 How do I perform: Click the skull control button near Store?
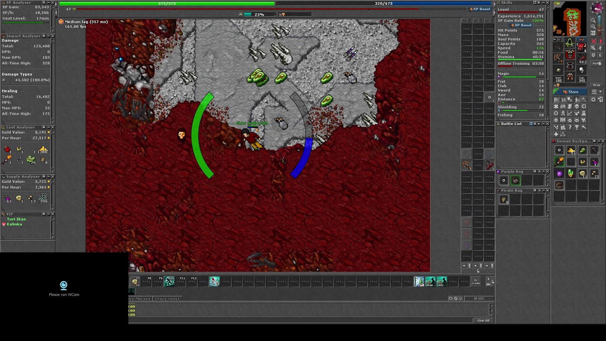(x=577, y=106)
